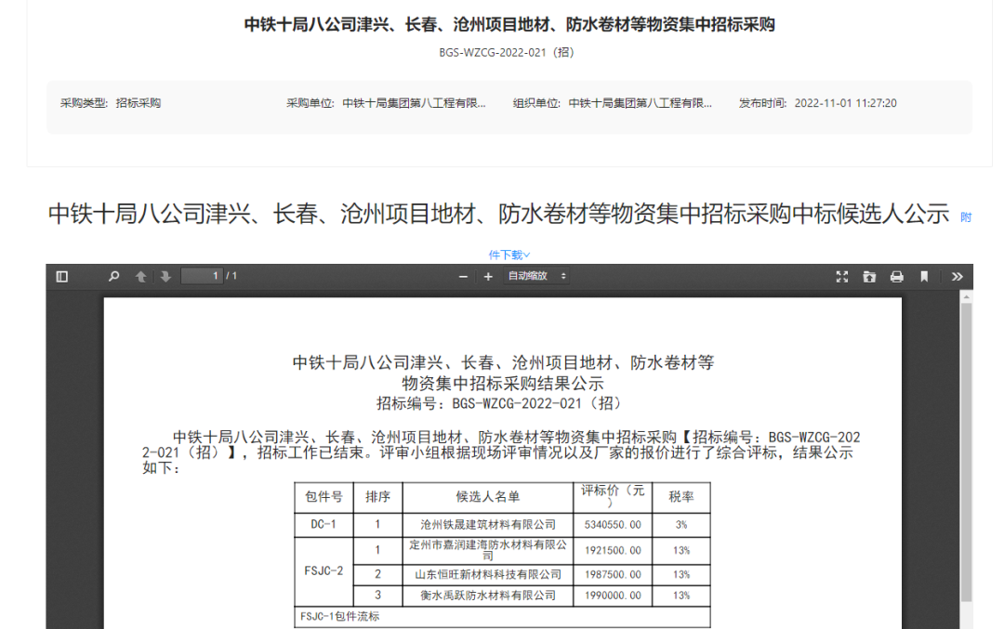Switch PDF to presentation fullscreen mode
Screen dimensions: 1004x629
pos(842,276)
